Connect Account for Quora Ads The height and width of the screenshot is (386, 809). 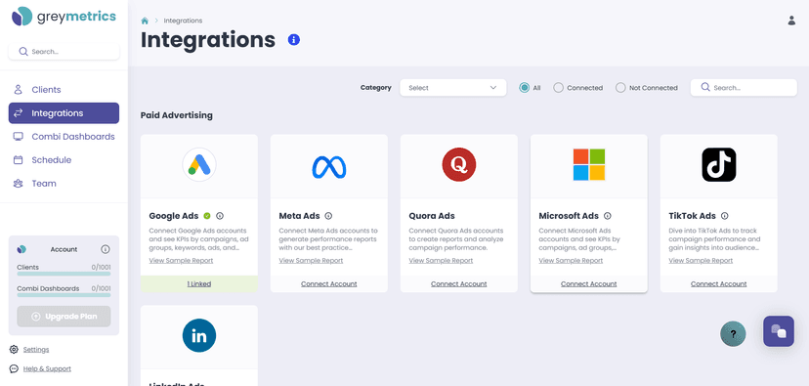pyautogui.click(x=458, y=283)
